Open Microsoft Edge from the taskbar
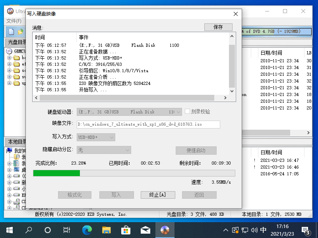Viewport: 318px width, 238px height. 87,230
